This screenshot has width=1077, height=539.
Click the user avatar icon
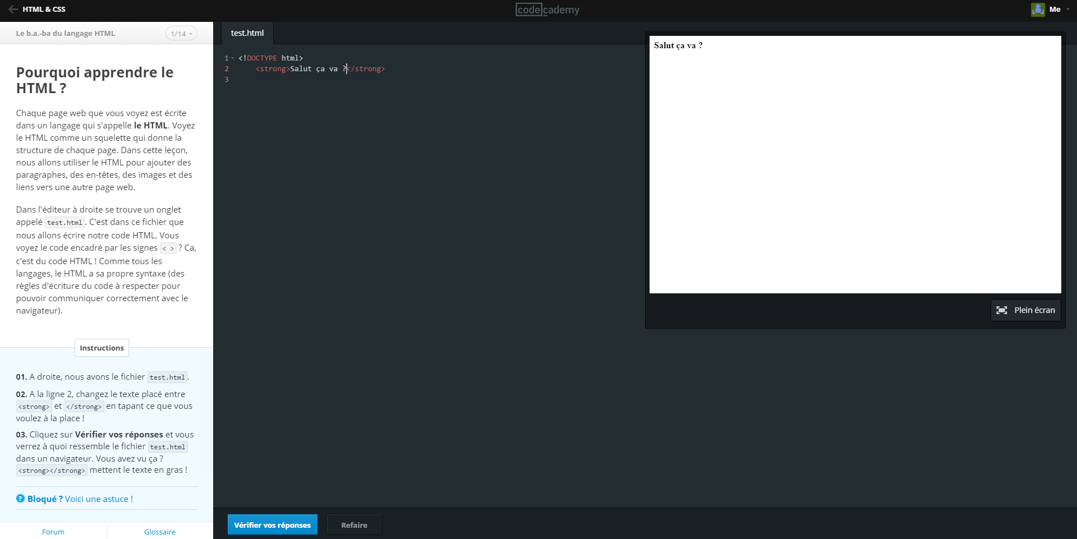click(1037, 10)
